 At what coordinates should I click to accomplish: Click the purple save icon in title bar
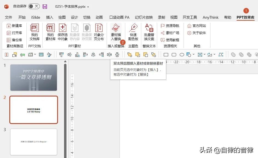(45, 7)
